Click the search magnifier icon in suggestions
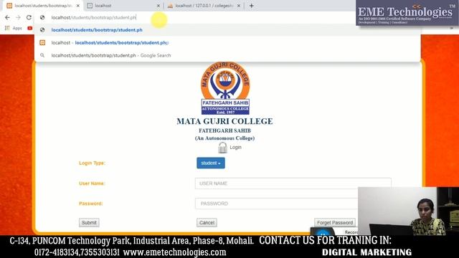This screenshot has width=459, height=258. 42,55
